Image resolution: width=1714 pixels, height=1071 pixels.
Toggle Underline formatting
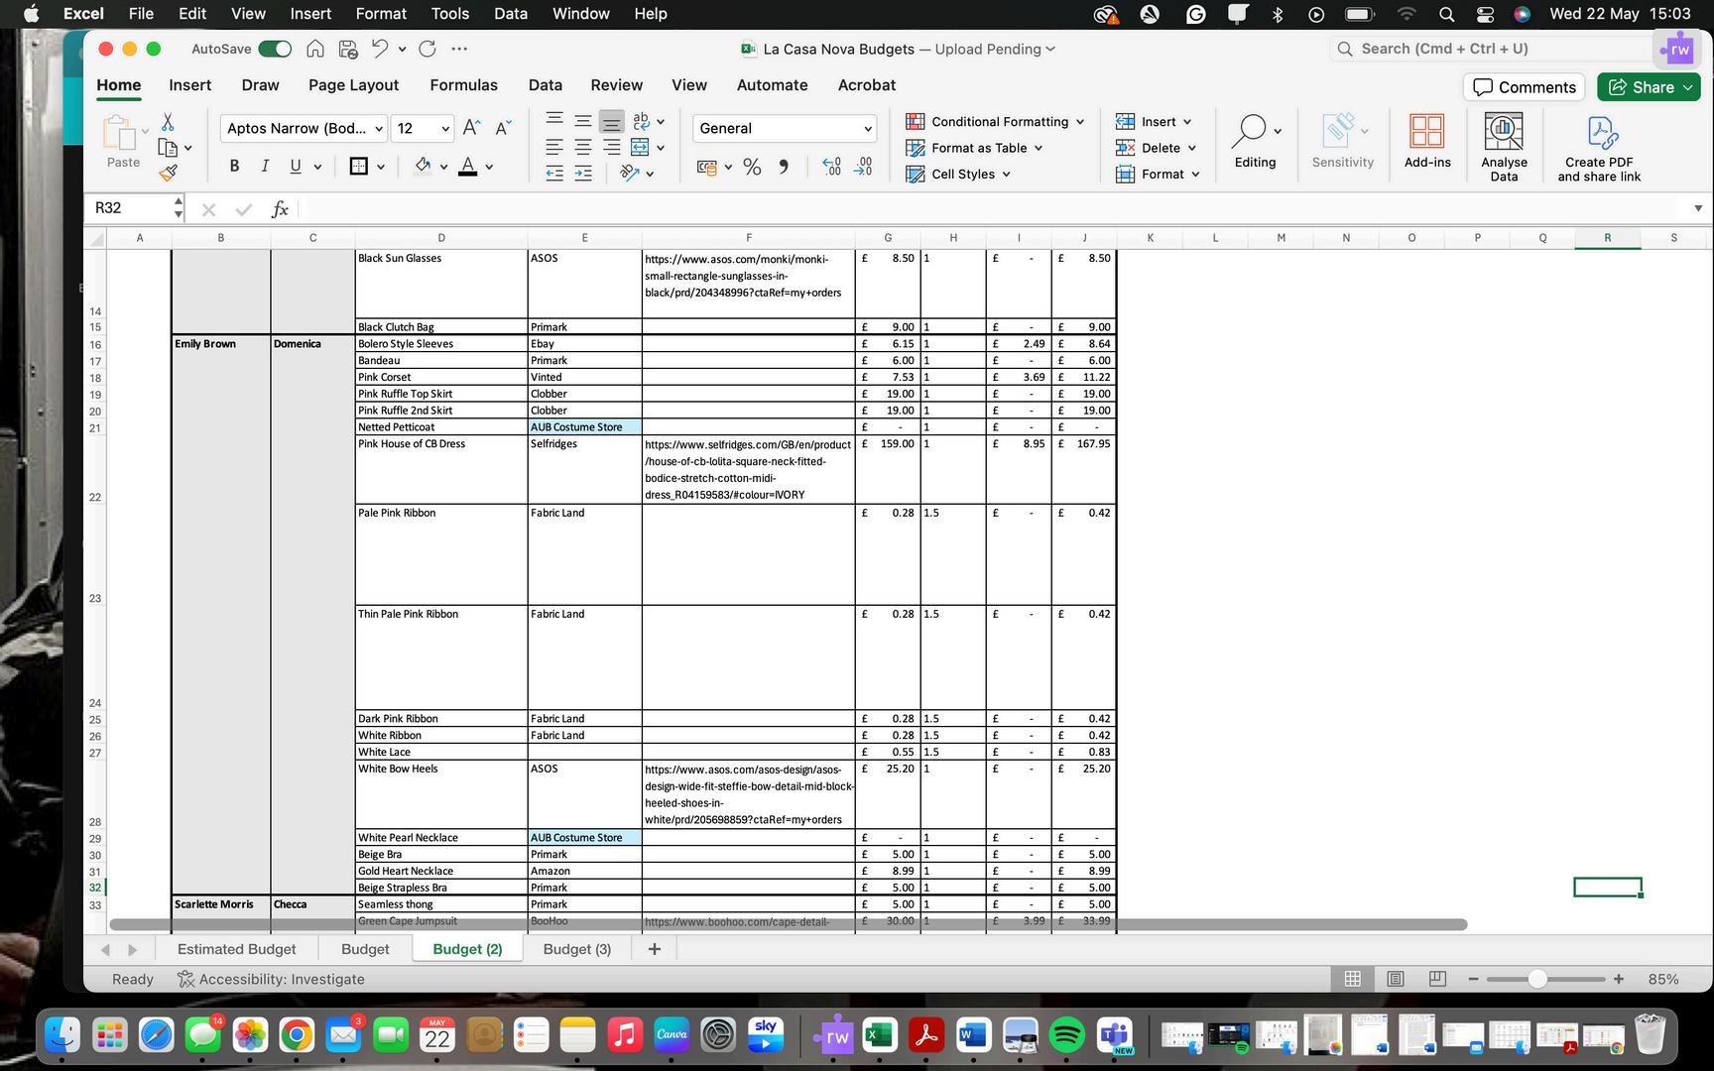coord(295,166)
